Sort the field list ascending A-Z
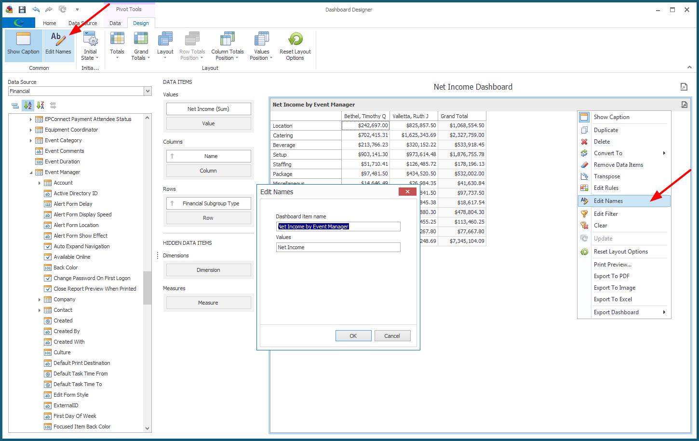This screenshot has width=699, height=441. tap(28, 106)
